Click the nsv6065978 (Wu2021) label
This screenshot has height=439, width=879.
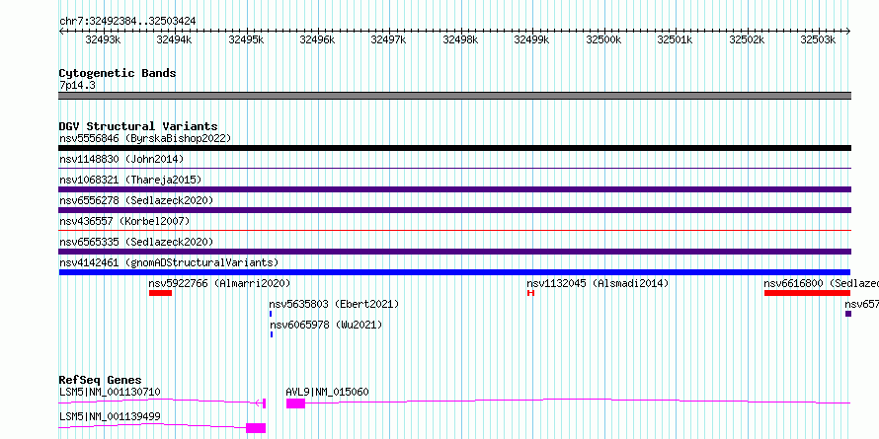[326, 326]
